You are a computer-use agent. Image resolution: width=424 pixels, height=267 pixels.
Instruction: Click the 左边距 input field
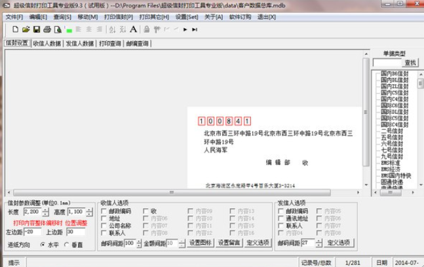33,232
